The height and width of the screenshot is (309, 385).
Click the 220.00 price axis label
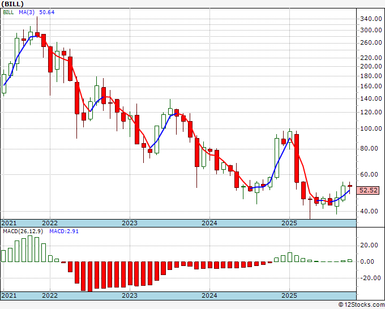coord(371,58)
